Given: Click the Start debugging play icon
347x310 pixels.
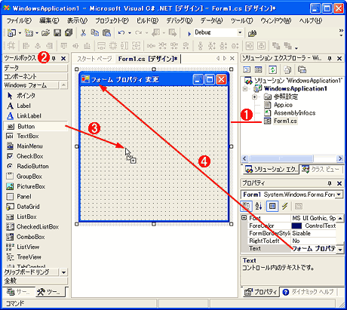Looking at the screenshot, I should [x=189, y=33].
